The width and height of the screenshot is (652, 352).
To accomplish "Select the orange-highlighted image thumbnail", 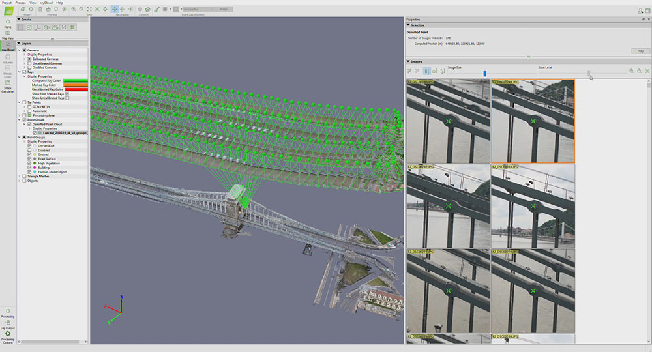I will click(533, 121).
